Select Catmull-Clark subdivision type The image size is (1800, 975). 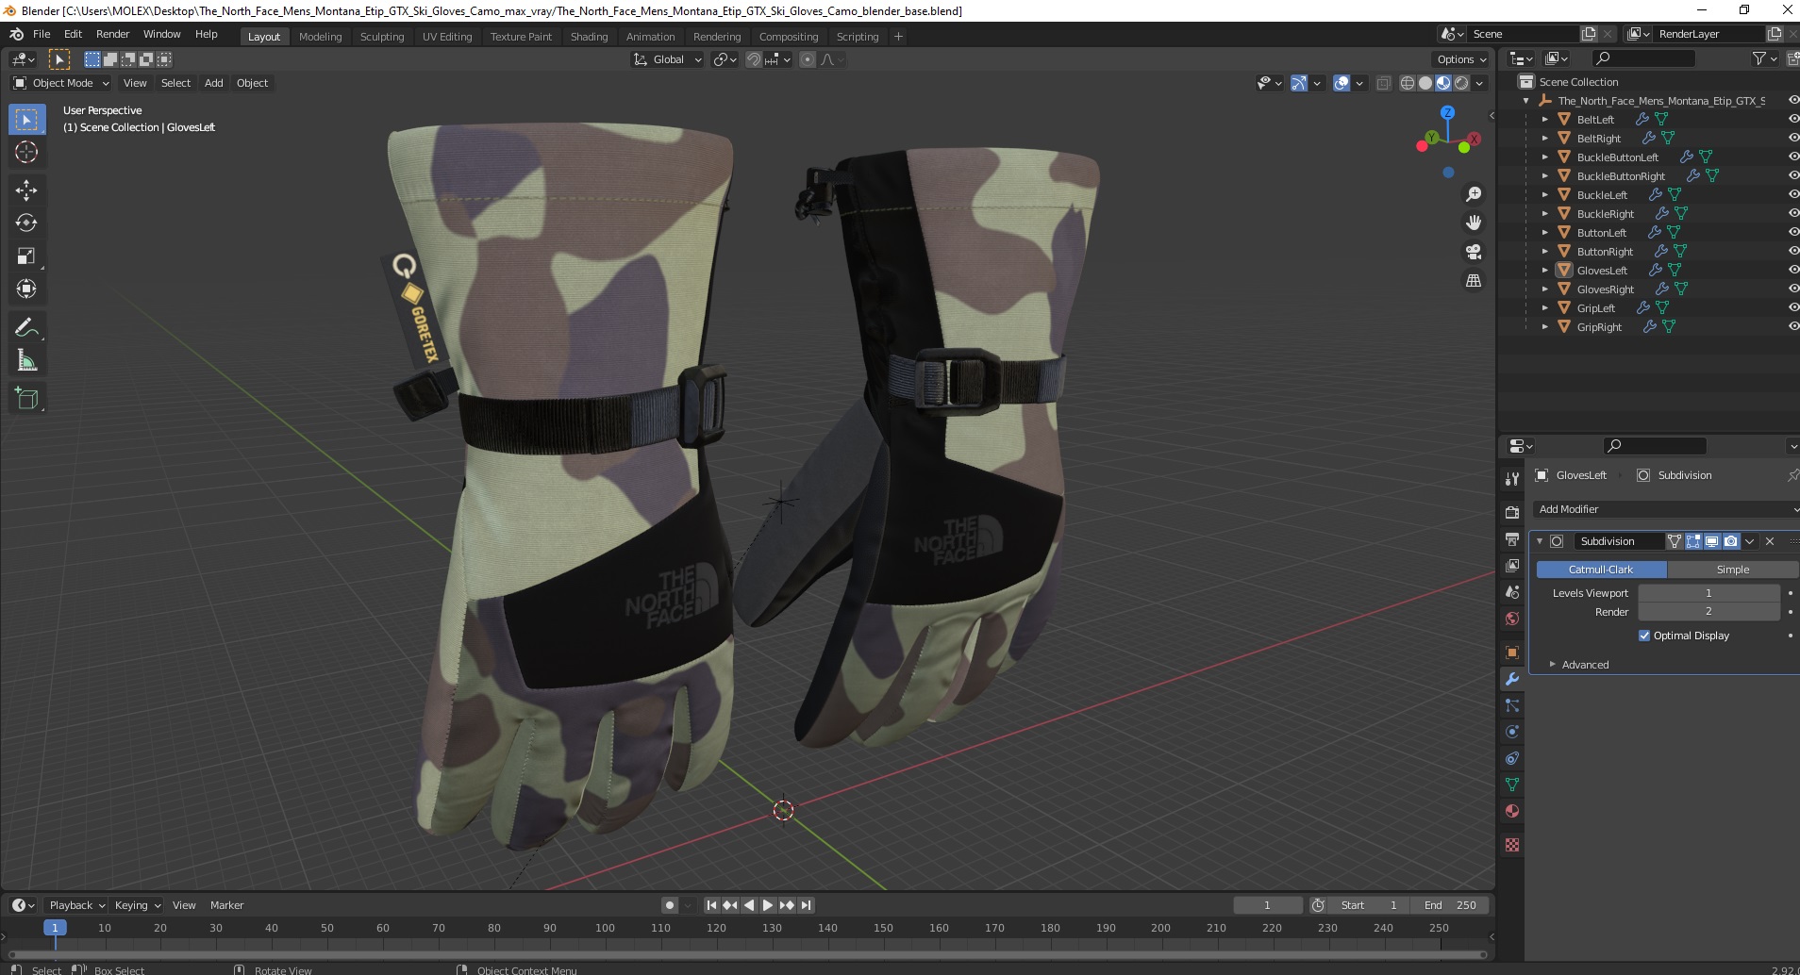(x=1601, y=570)
